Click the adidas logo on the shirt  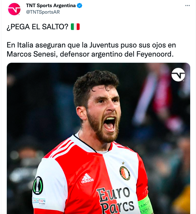tap(87, 178)
